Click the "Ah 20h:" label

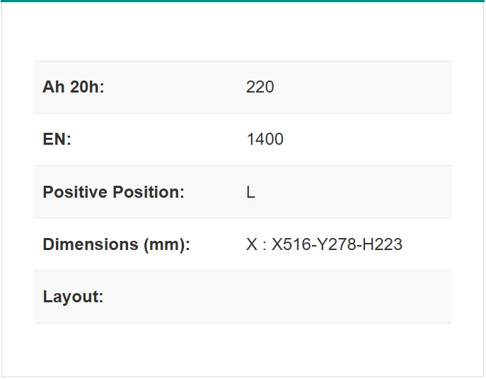click(x=74, y=88)
